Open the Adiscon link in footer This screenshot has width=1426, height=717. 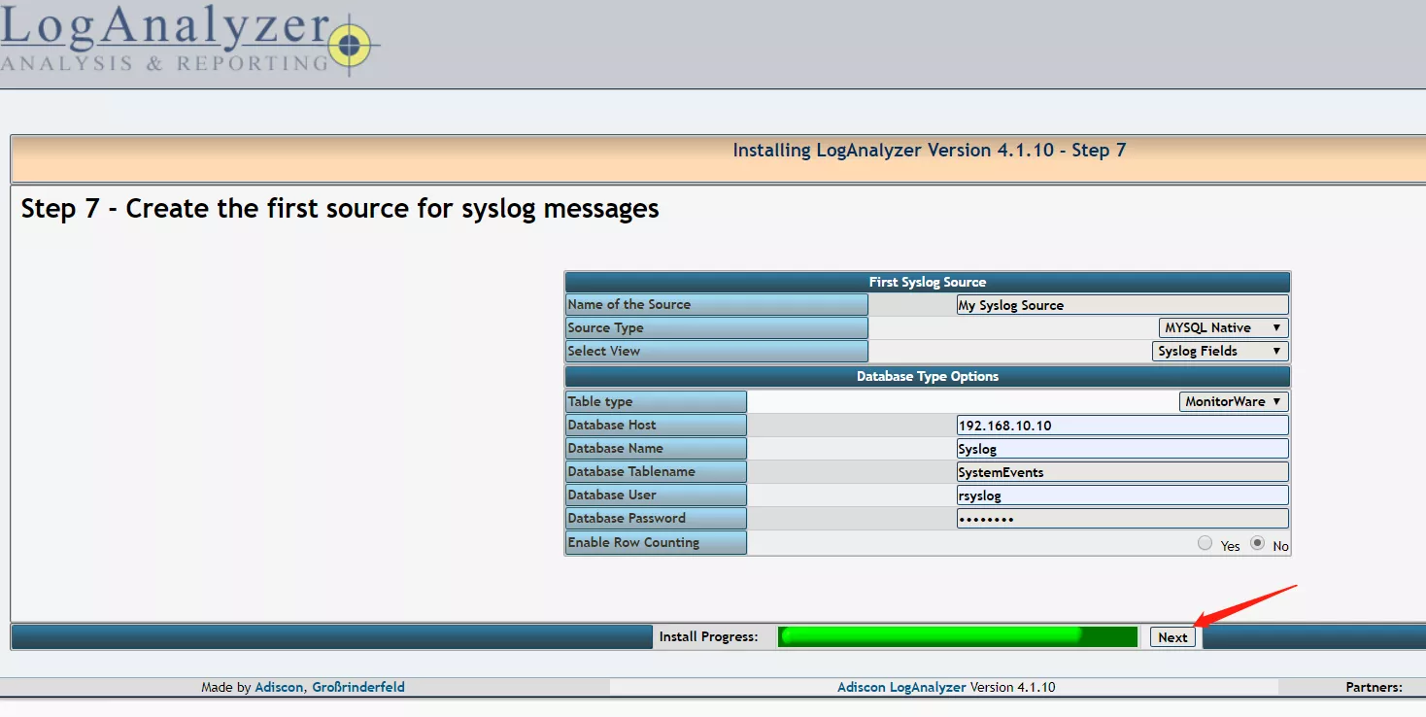pos(279,687)
